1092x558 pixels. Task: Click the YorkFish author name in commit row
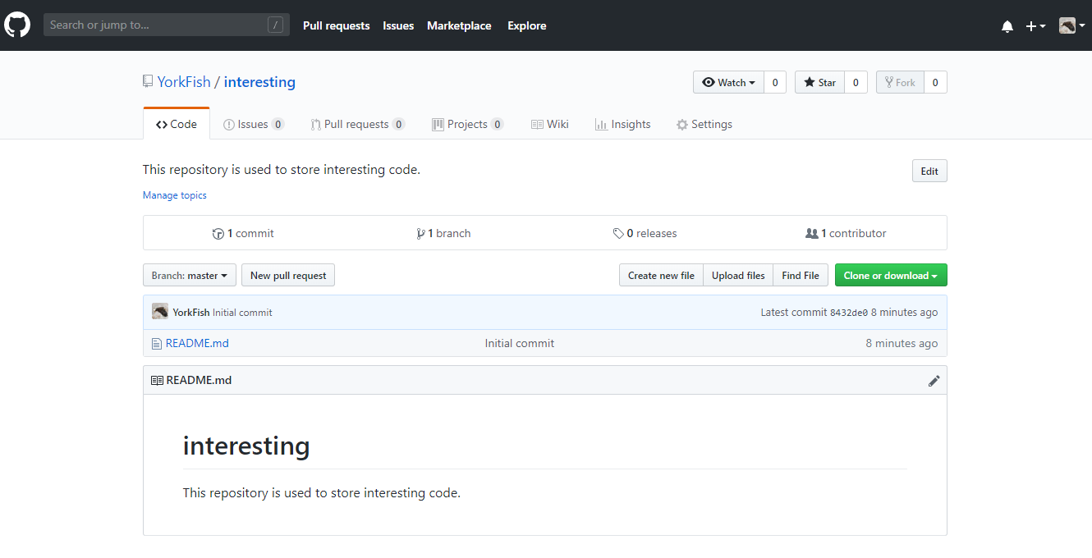[191, 313]
